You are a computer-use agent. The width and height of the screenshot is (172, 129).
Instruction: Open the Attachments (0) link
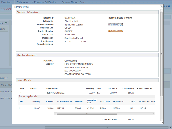coord(115,25)
